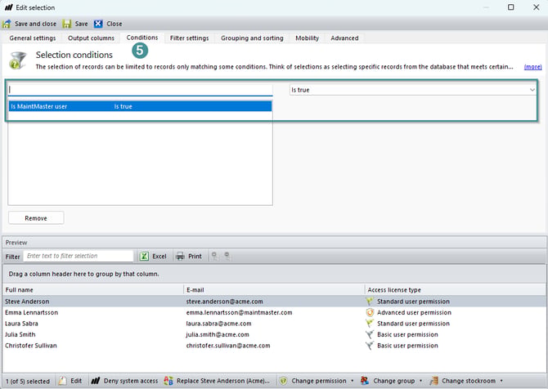Go to Grouping and sorting tab
The image size is (548, 389).
[252, 38]
